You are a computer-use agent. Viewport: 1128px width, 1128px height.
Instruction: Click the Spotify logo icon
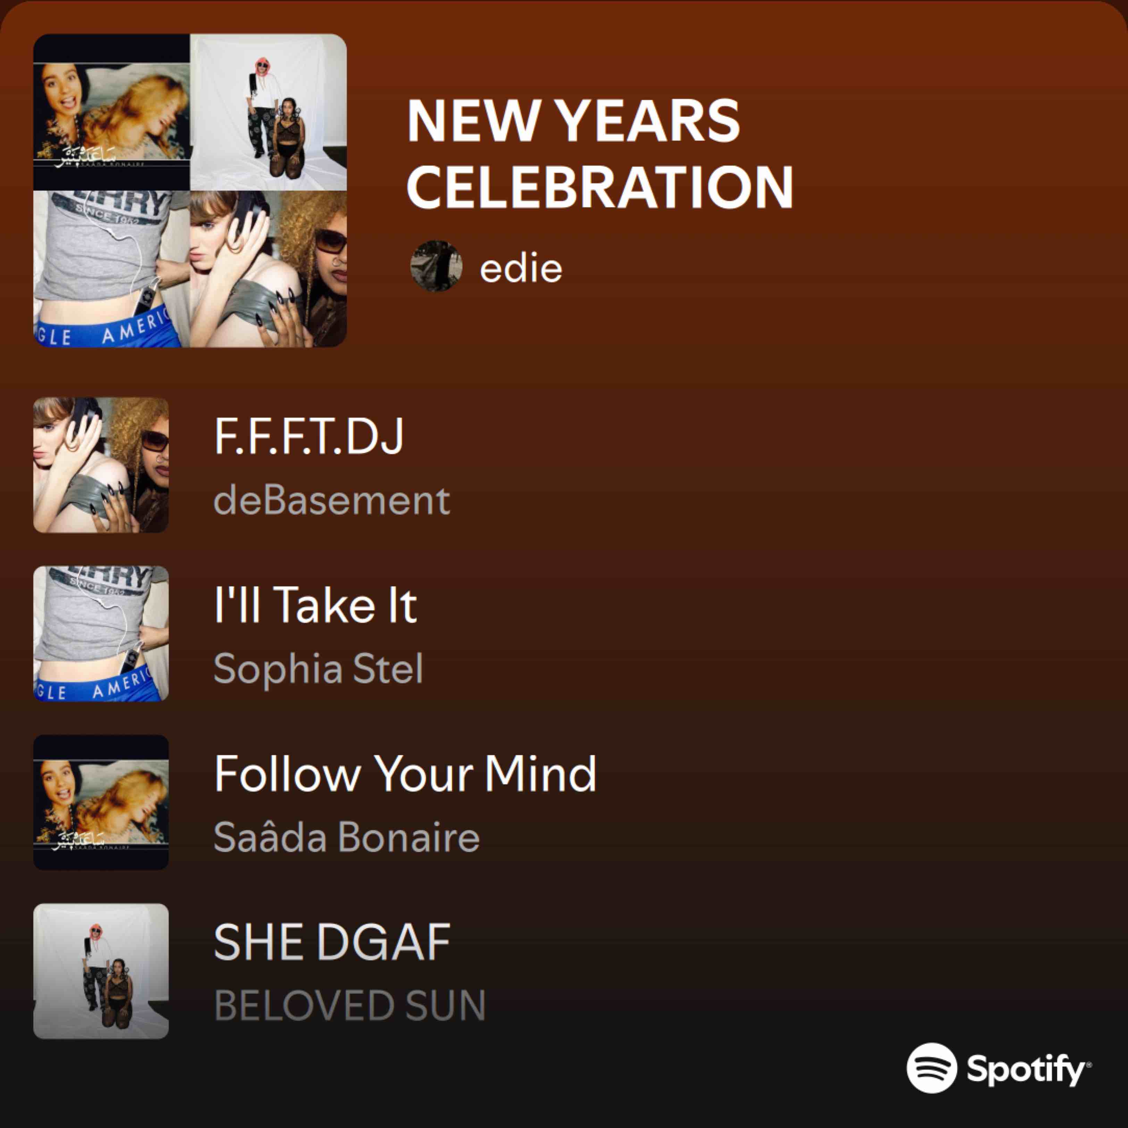931,1068
